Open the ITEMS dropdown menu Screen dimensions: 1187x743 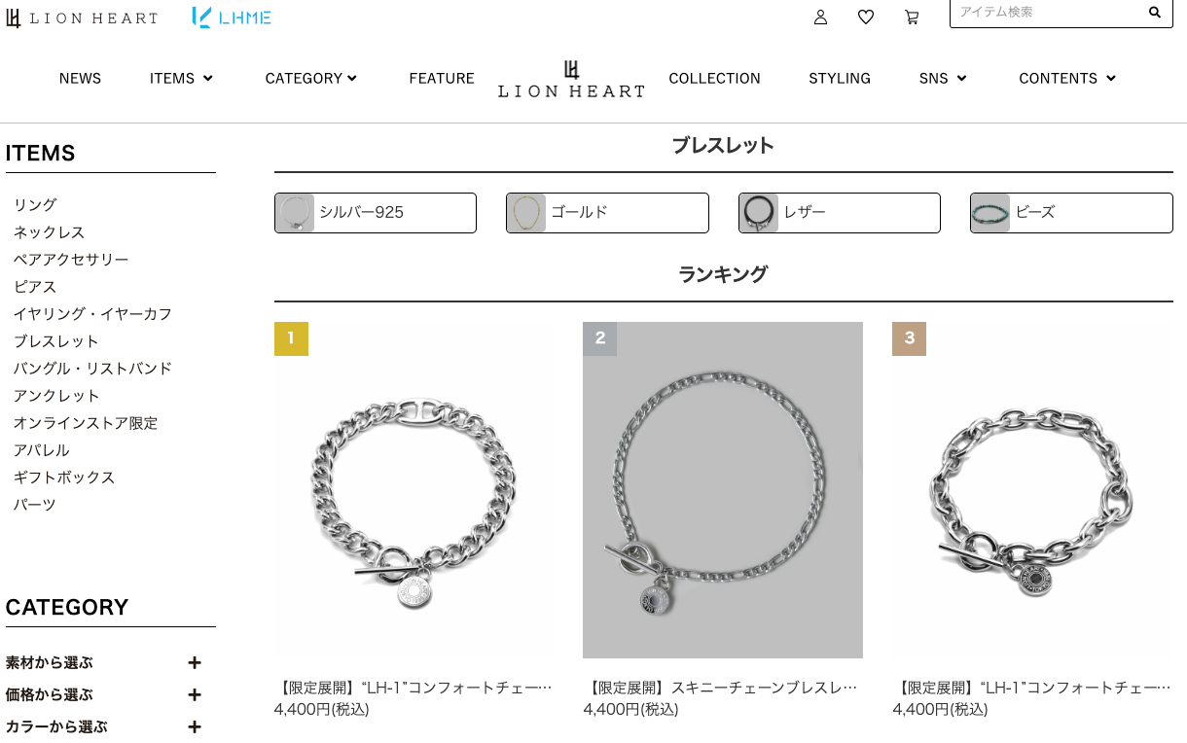click(x=181, y=79)
